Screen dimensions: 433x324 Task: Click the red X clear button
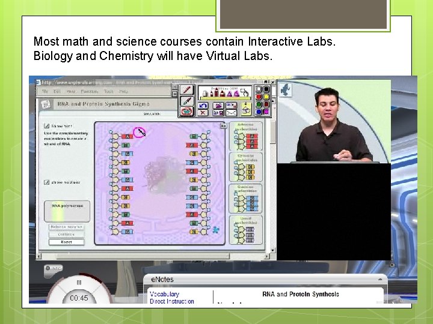(x=203, y=112)
